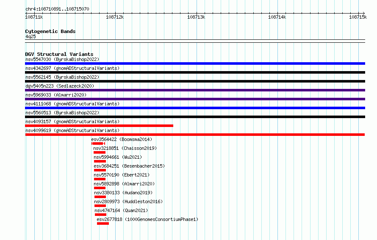The width and height of the screenshot is (377, 240).
Task: Open nsv5892898 (Almarri2020) label
Action: 124,184
